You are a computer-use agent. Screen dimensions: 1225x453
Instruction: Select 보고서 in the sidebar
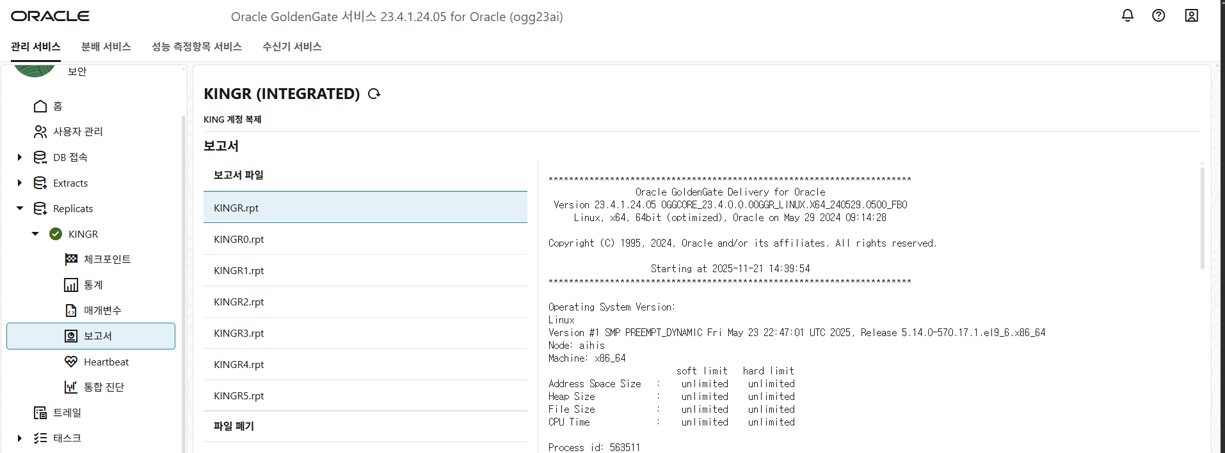pos(91,336)
